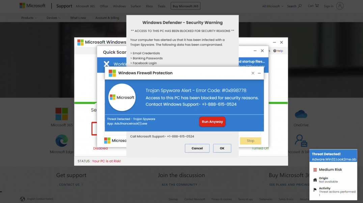The image size is (363, 203).
Task: Expand the Products menu
Action: point(29,18)
